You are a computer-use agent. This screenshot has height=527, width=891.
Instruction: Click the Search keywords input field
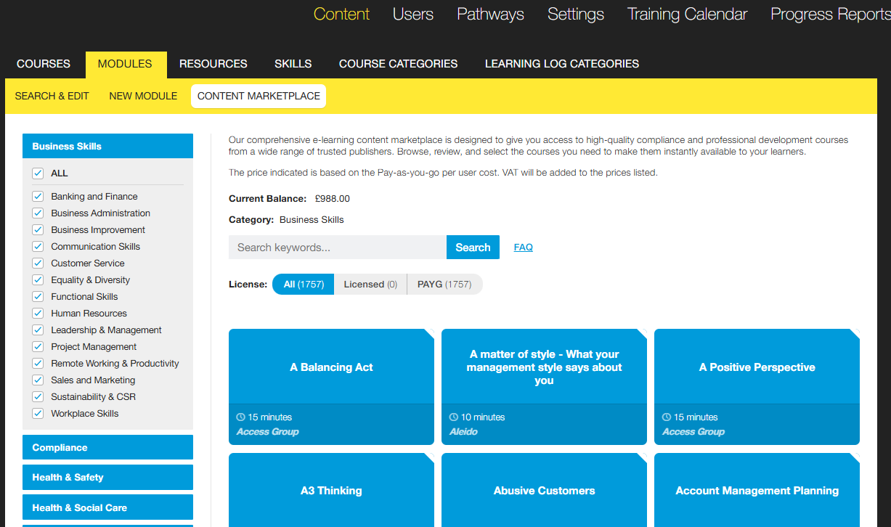[337, 248]
